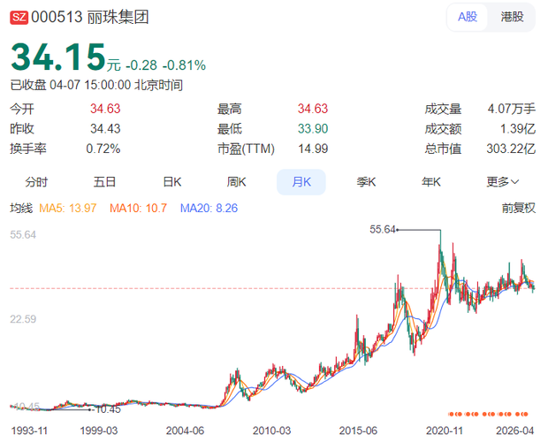
Task: Click the 10.45 low price marker on chart
Action: click(108, 409)
